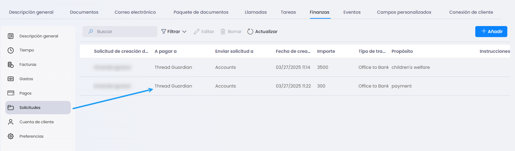
Task: Switch to the Documentos tab
Action: coord(84,12)
